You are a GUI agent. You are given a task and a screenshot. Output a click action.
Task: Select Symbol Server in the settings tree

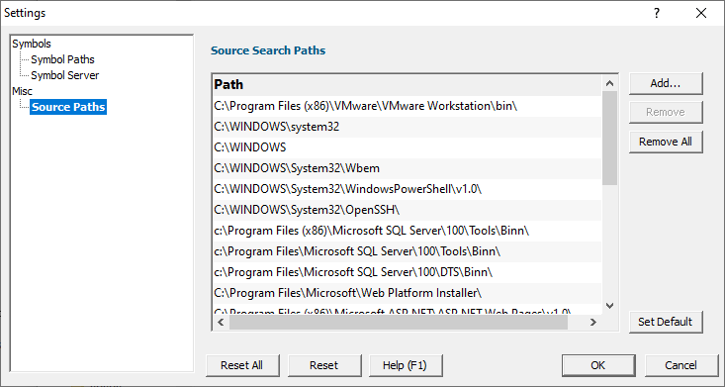64,75
